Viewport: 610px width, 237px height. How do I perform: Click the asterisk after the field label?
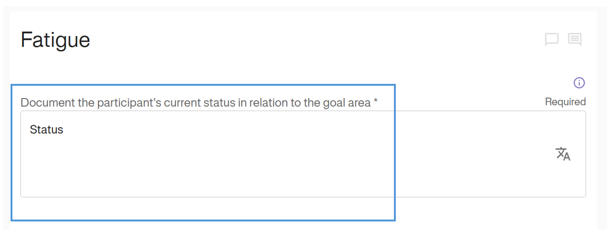[x=376, y=102]
